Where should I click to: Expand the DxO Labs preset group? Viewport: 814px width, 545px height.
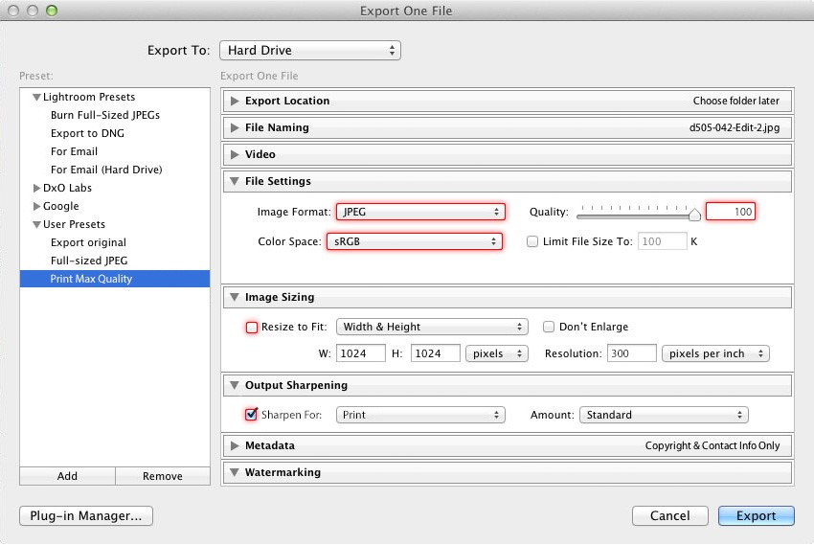[36, 188]
